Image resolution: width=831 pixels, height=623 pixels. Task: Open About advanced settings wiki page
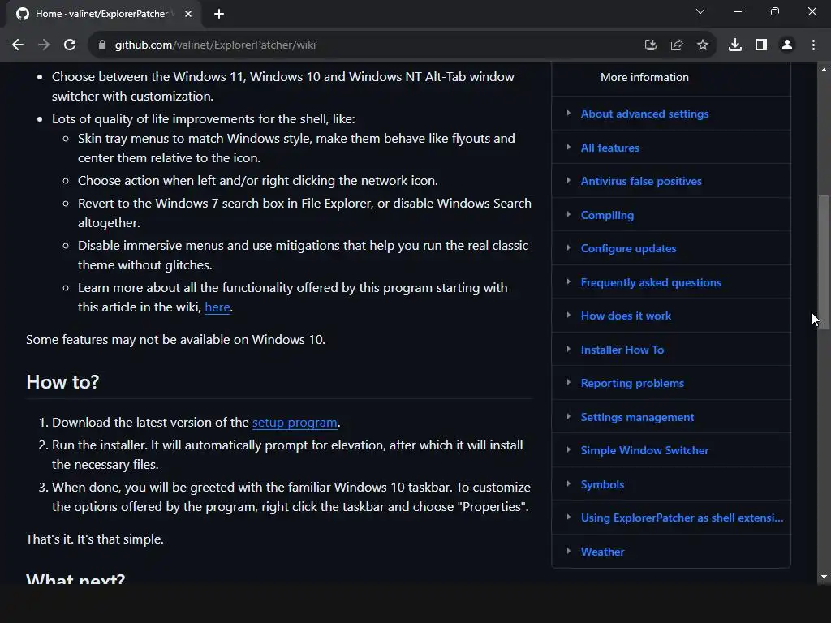click(644, 114)
